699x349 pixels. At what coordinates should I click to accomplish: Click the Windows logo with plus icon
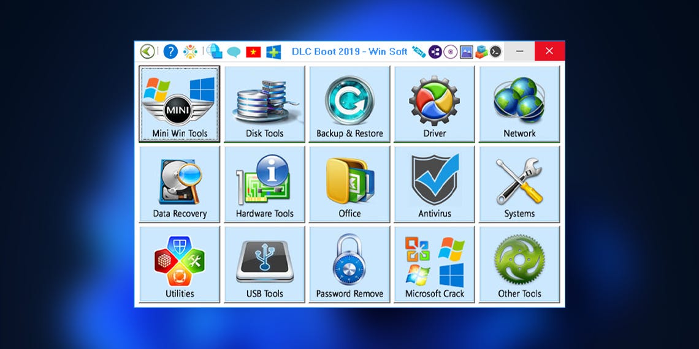coord(273,52)
